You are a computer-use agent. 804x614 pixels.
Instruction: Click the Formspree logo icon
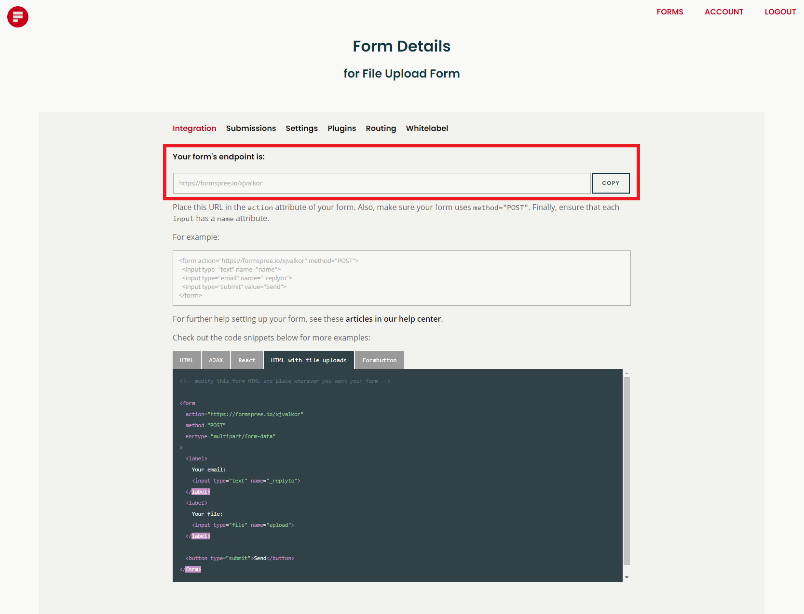(x=17, y=16)
